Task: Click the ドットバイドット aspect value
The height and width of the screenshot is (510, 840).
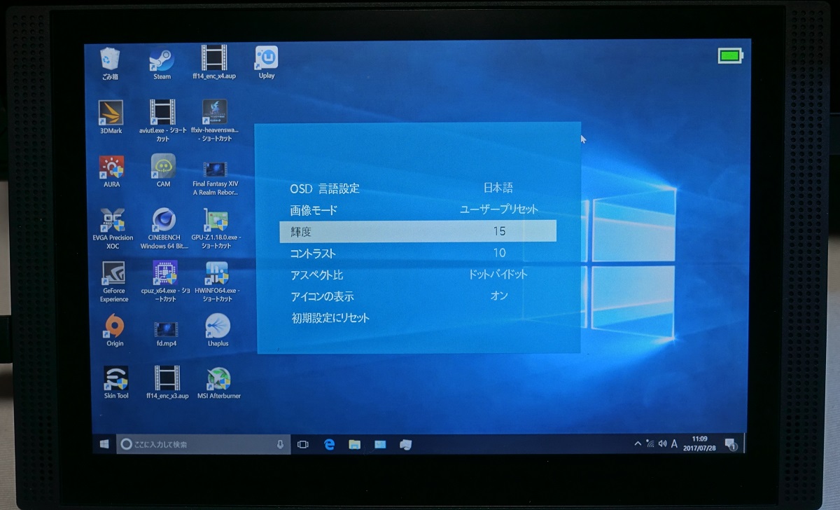Action: coord(498,275)
